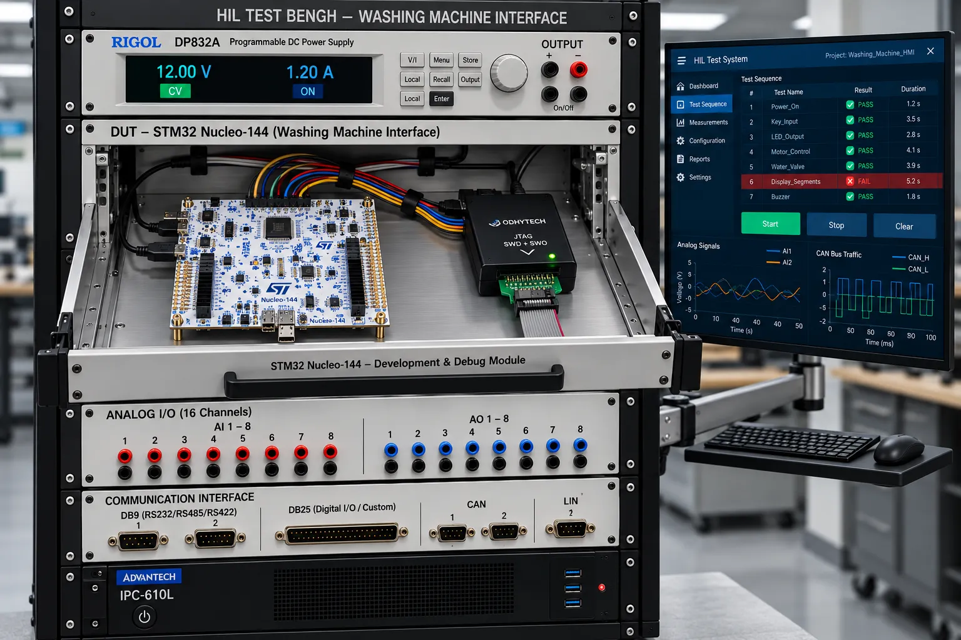Click the Settings gear icon in sidebar

point(680,177)
